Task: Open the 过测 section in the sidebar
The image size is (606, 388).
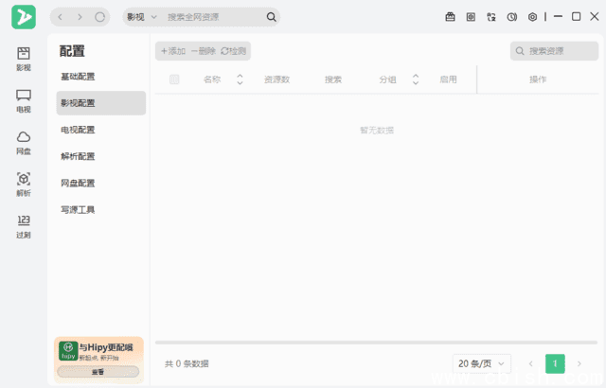Action: coord(24,225)
